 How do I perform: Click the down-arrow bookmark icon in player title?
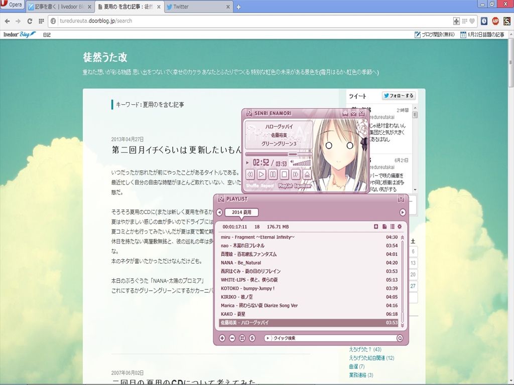pos(353,113)
